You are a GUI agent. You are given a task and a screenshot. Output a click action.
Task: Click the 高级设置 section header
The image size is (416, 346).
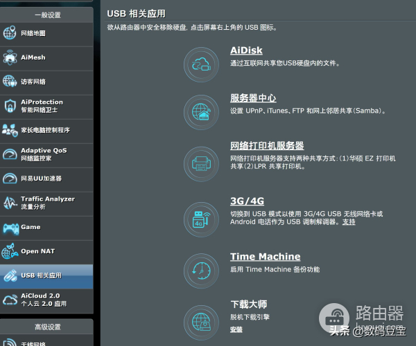pos(47,327)
